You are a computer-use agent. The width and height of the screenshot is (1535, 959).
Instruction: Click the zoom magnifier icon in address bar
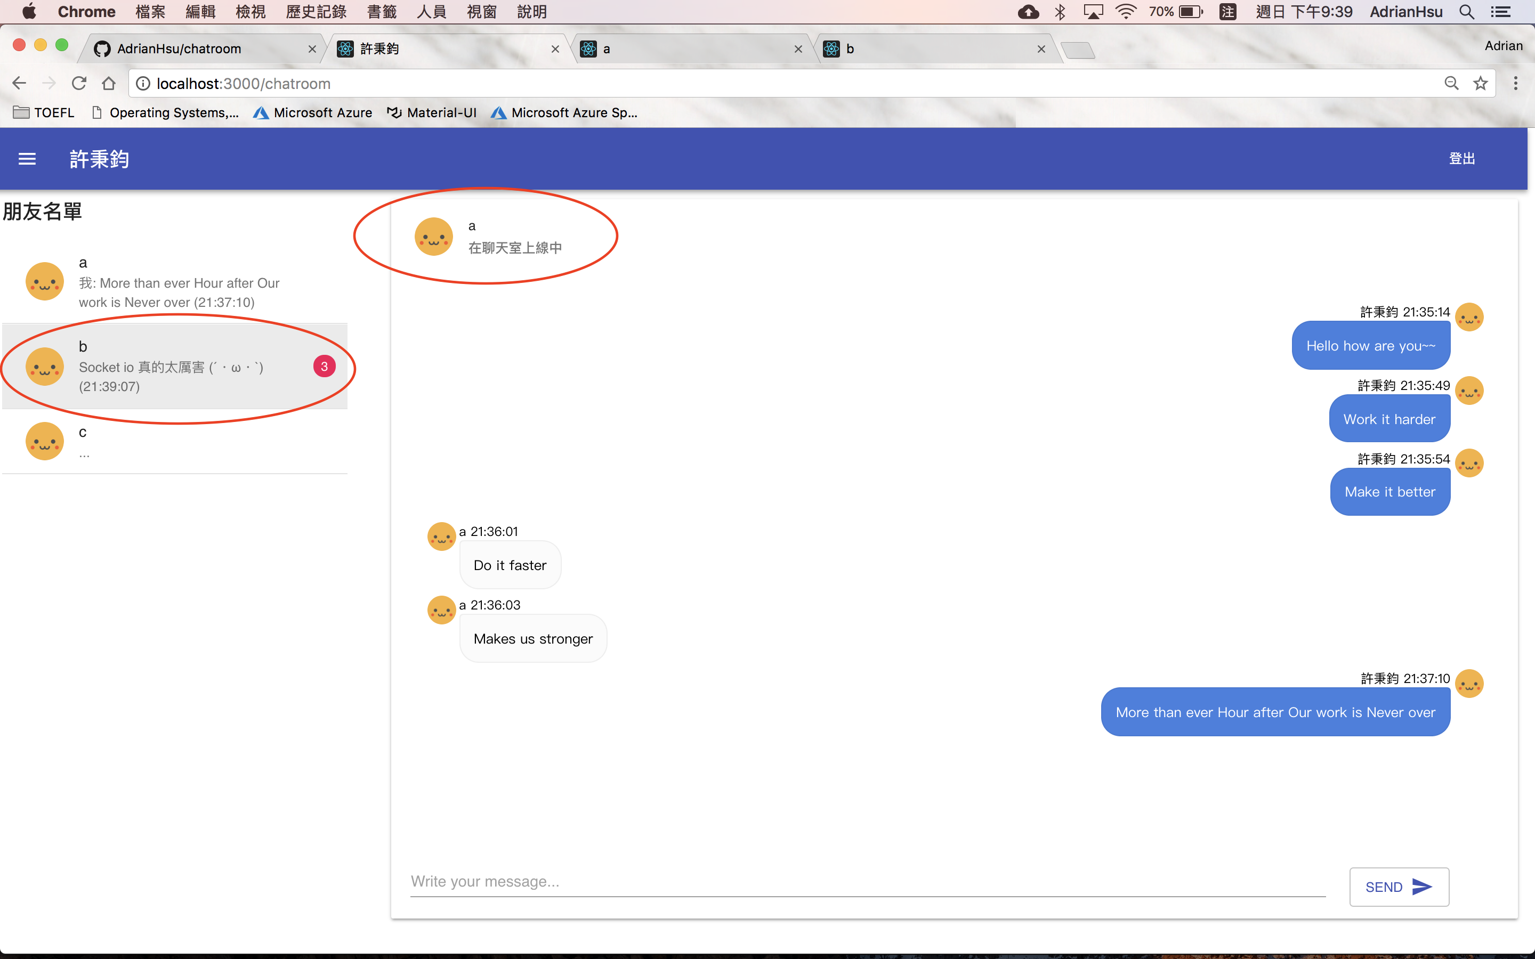(x=1451, y=84)
